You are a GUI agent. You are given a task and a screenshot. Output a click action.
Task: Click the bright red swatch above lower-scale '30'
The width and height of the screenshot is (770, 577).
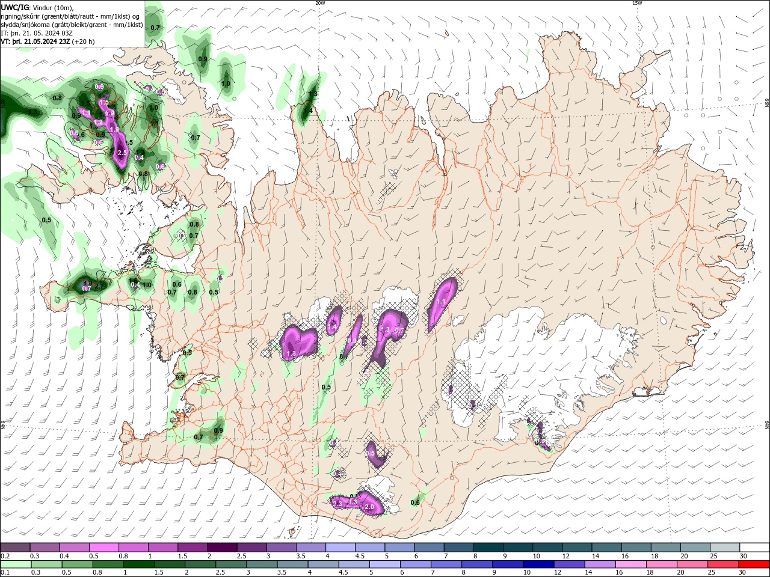(x=755, y=564)
